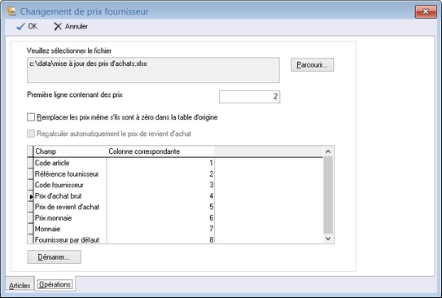Click the Annuler X icon
Screen dimensions: 442x298
[58, 27]
